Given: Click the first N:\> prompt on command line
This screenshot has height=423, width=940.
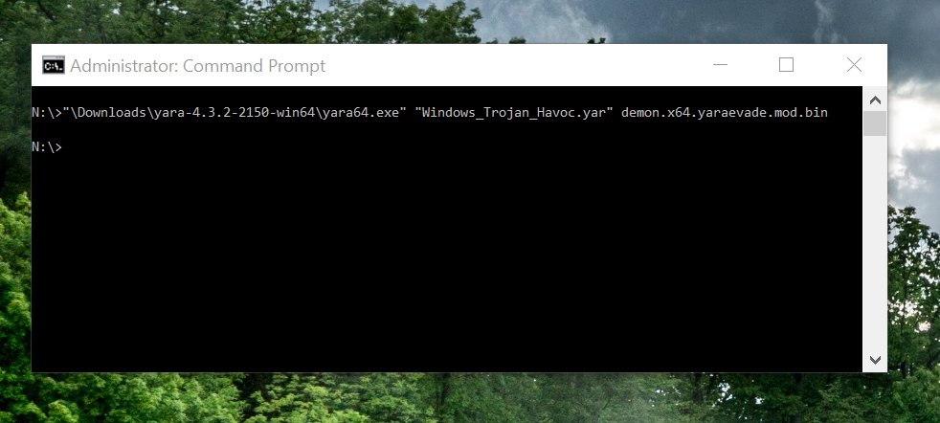Looking at the screenshot, I should (47, 112).
